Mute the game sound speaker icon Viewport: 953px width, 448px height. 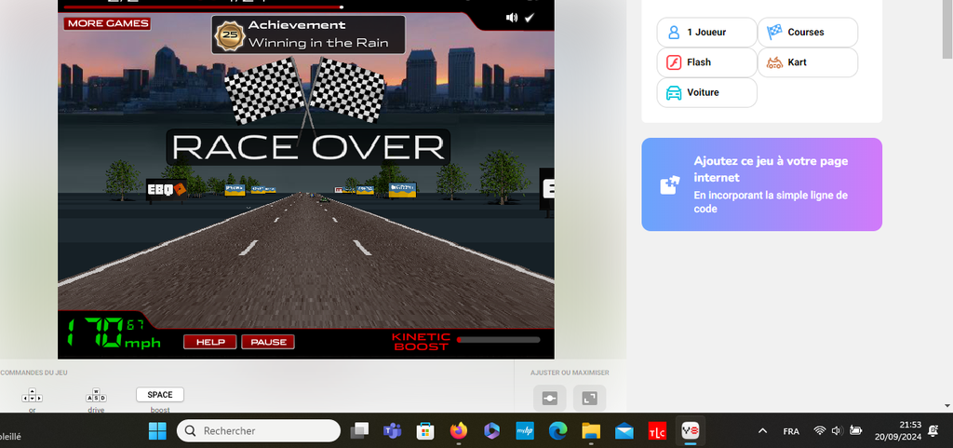511,18
